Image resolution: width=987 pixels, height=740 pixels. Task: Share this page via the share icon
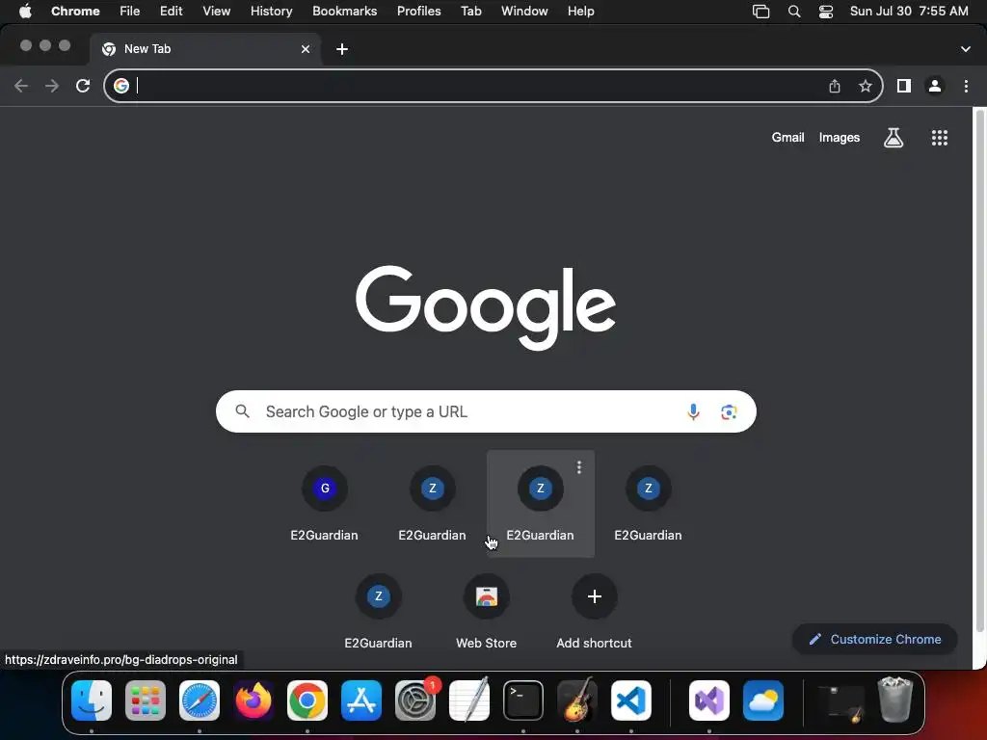click(x=835, y=86)
